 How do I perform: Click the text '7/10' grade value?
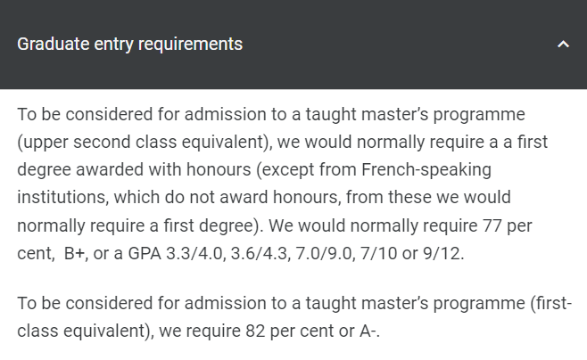coord(378,253)
